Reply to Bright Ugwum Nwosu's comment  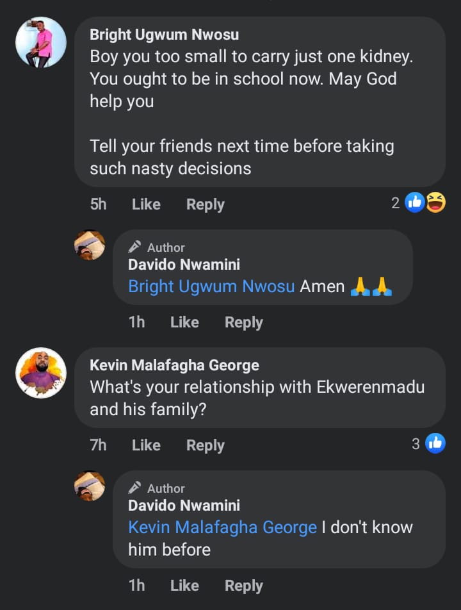(x=205, y=204)
